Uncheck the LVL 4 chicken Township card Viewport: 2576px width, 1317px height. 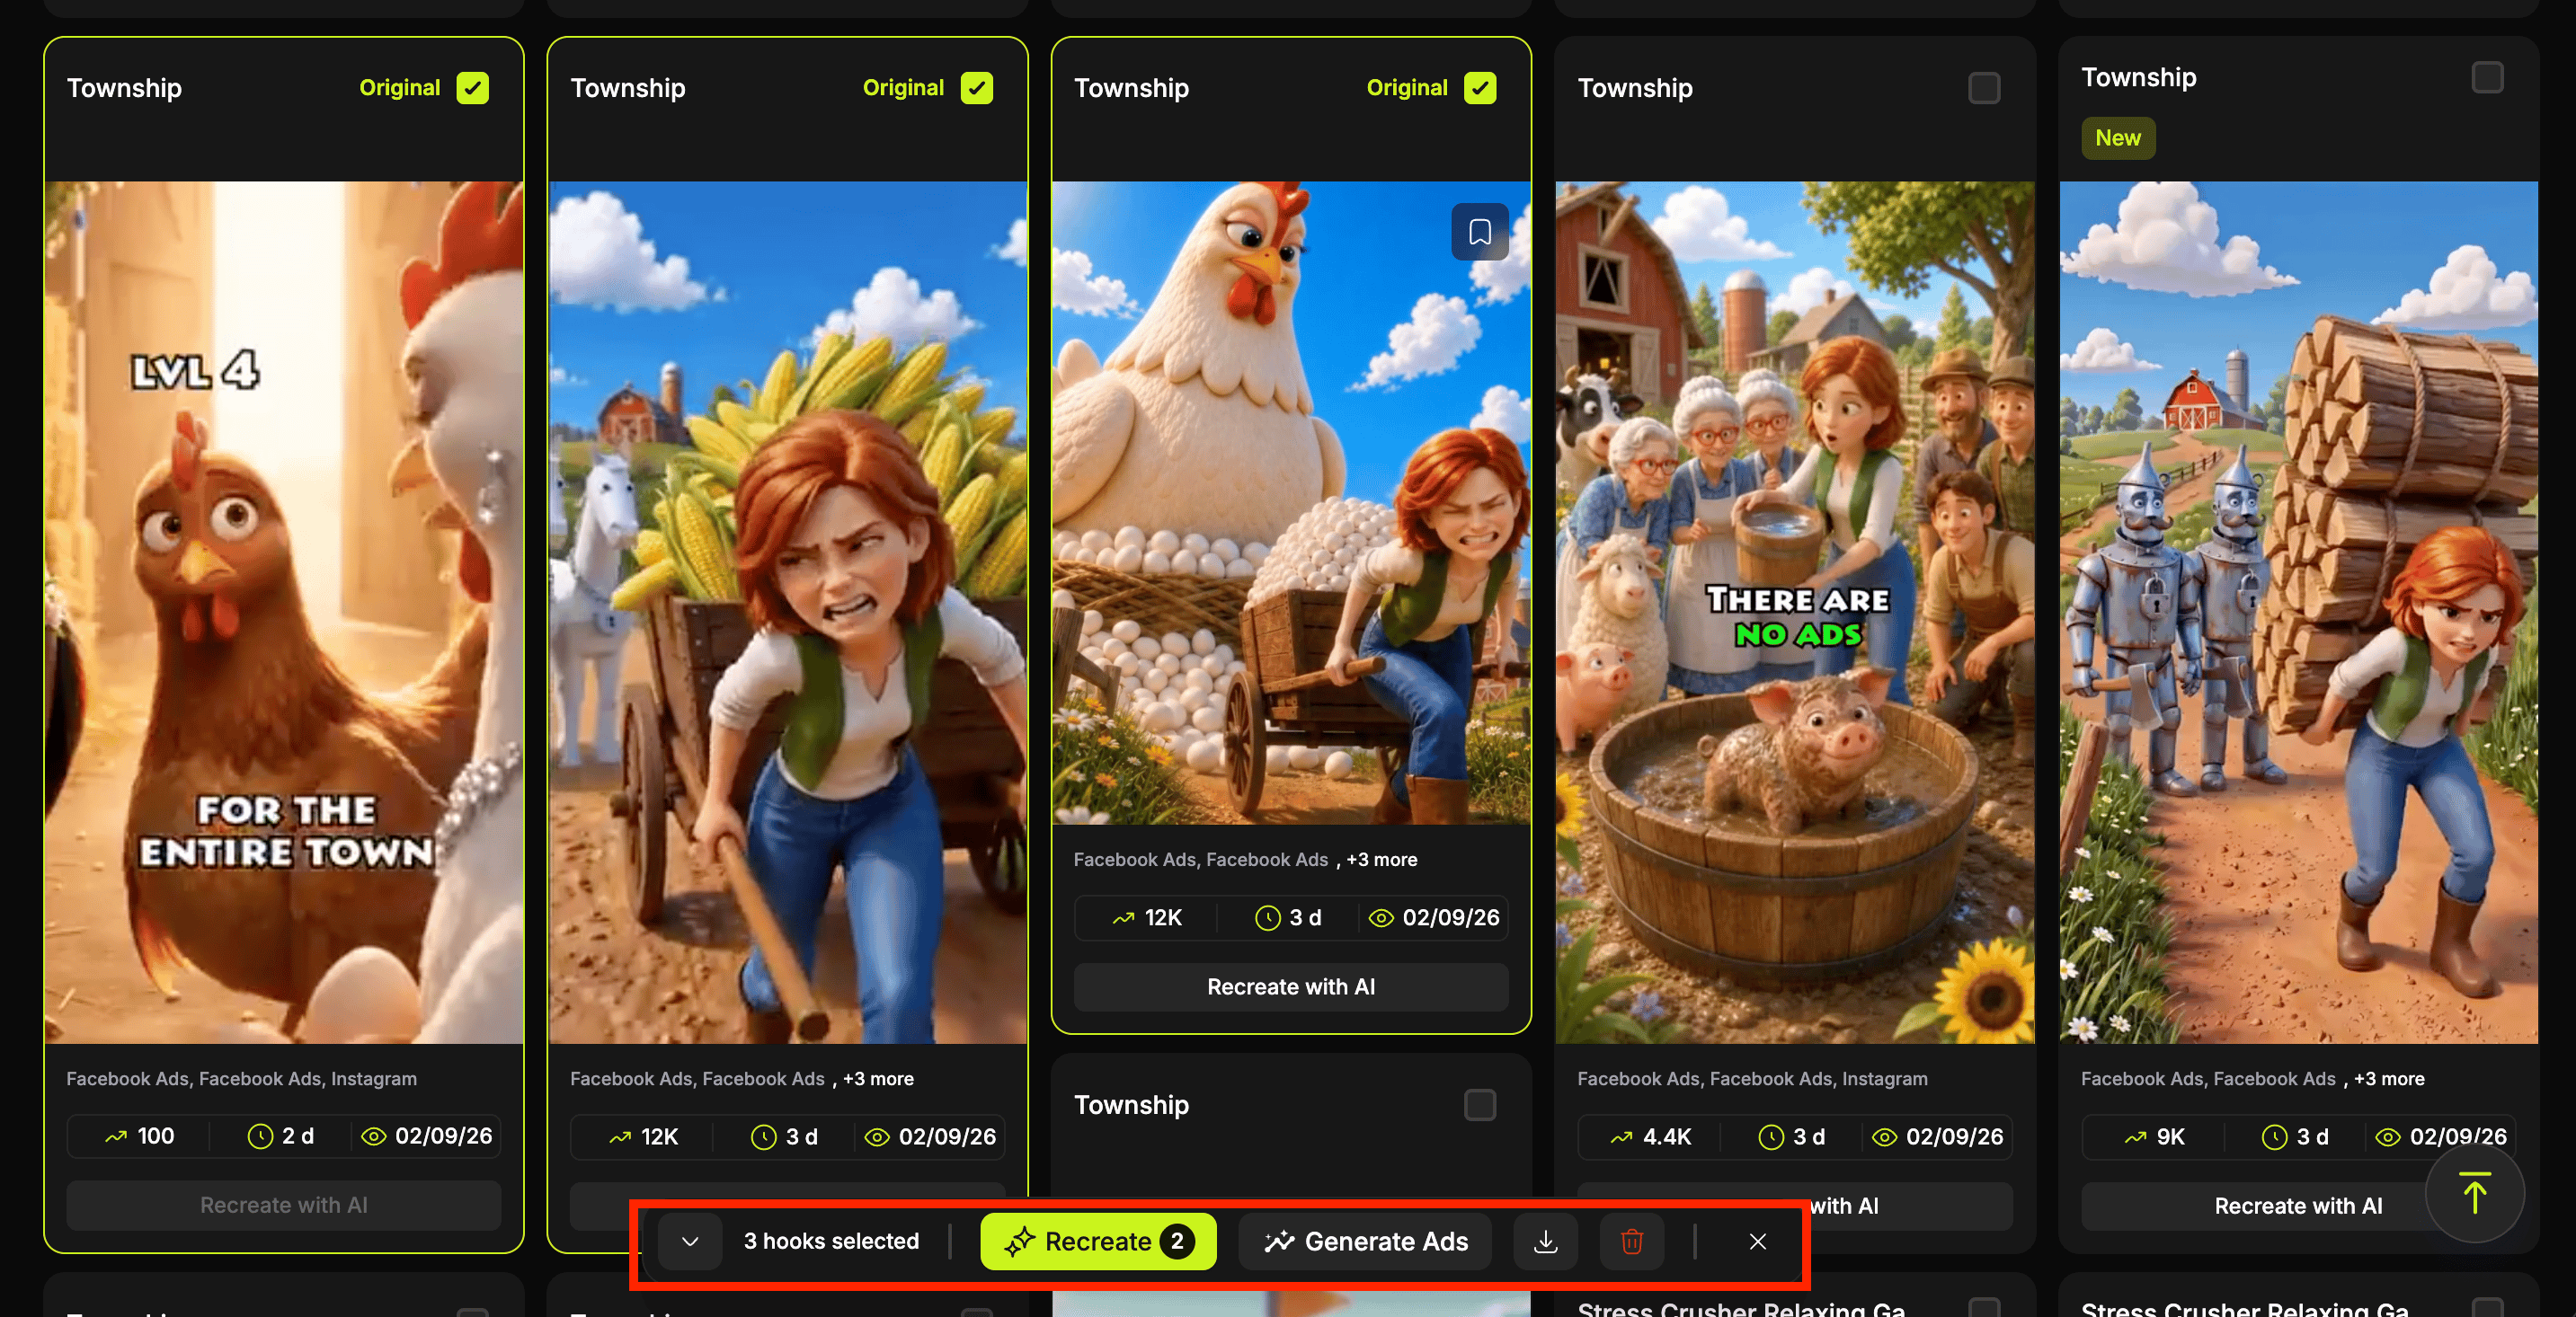(x=473, y=88)
